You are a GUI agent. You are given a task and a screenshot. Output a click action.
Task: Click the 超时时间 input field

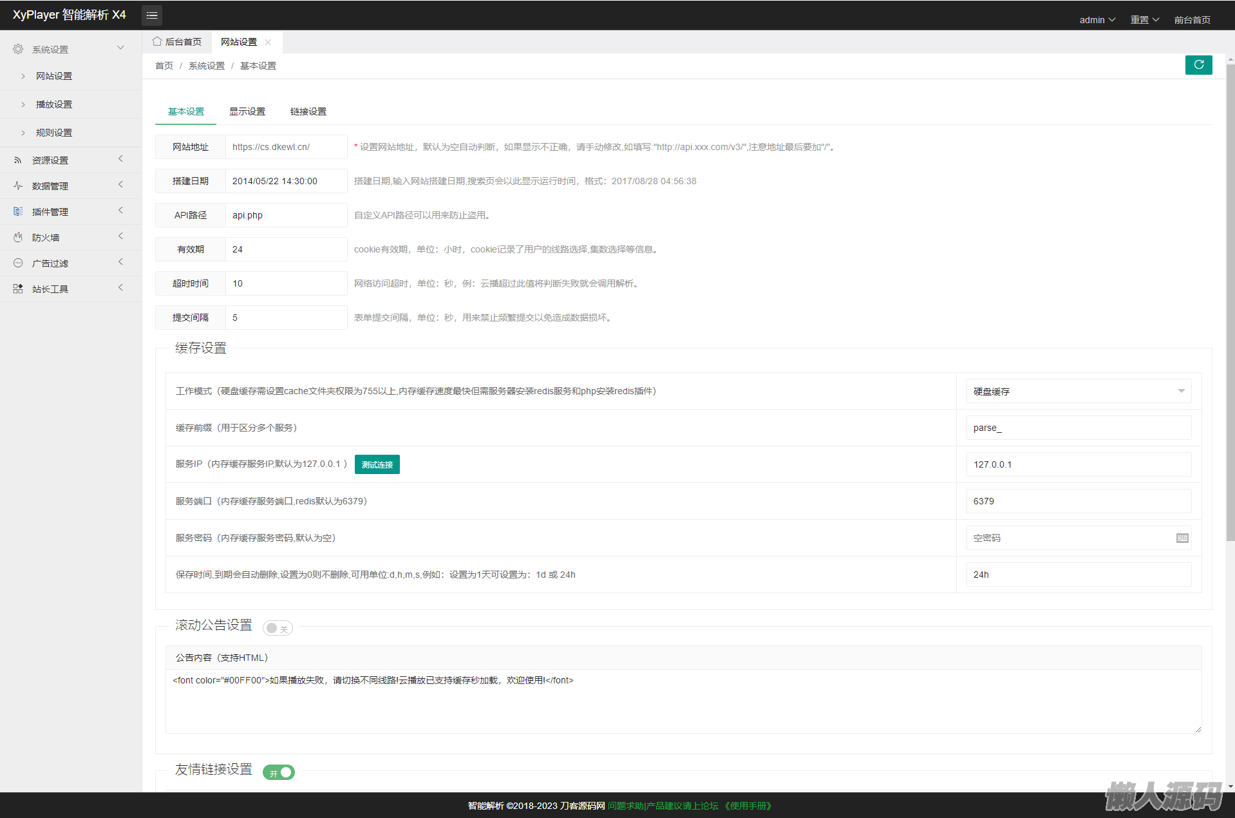coord(287,283)
